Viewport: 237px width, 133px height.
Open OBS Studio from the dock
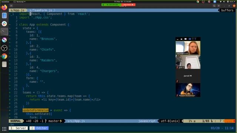tap(4, 48)
